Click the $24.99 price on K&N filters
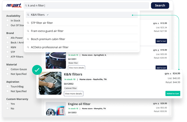 [x=176, y=73]
